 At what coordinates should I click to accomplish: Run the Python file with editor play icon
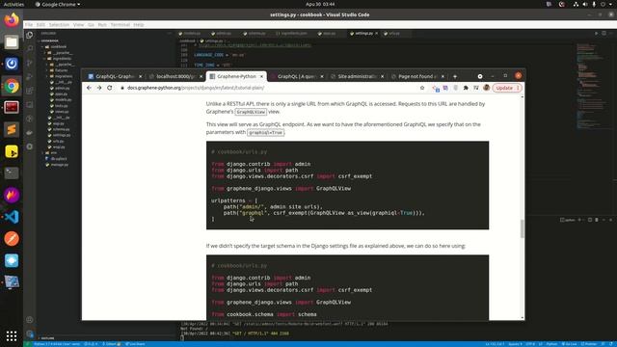596,34
